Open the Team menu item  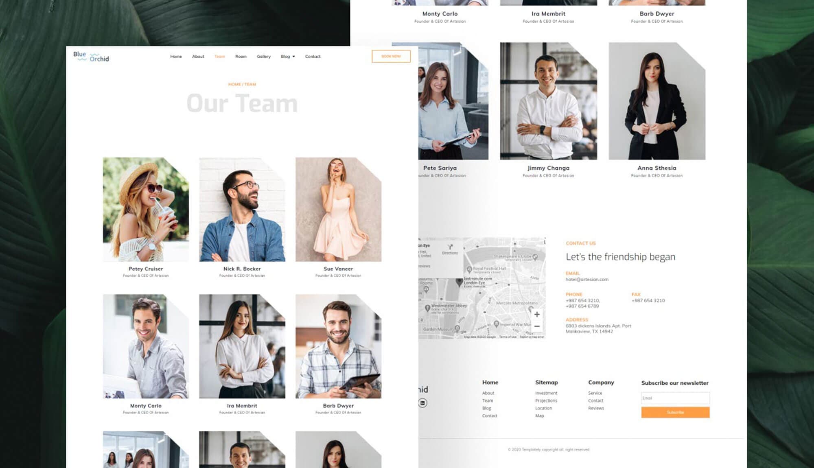(219, 57)
